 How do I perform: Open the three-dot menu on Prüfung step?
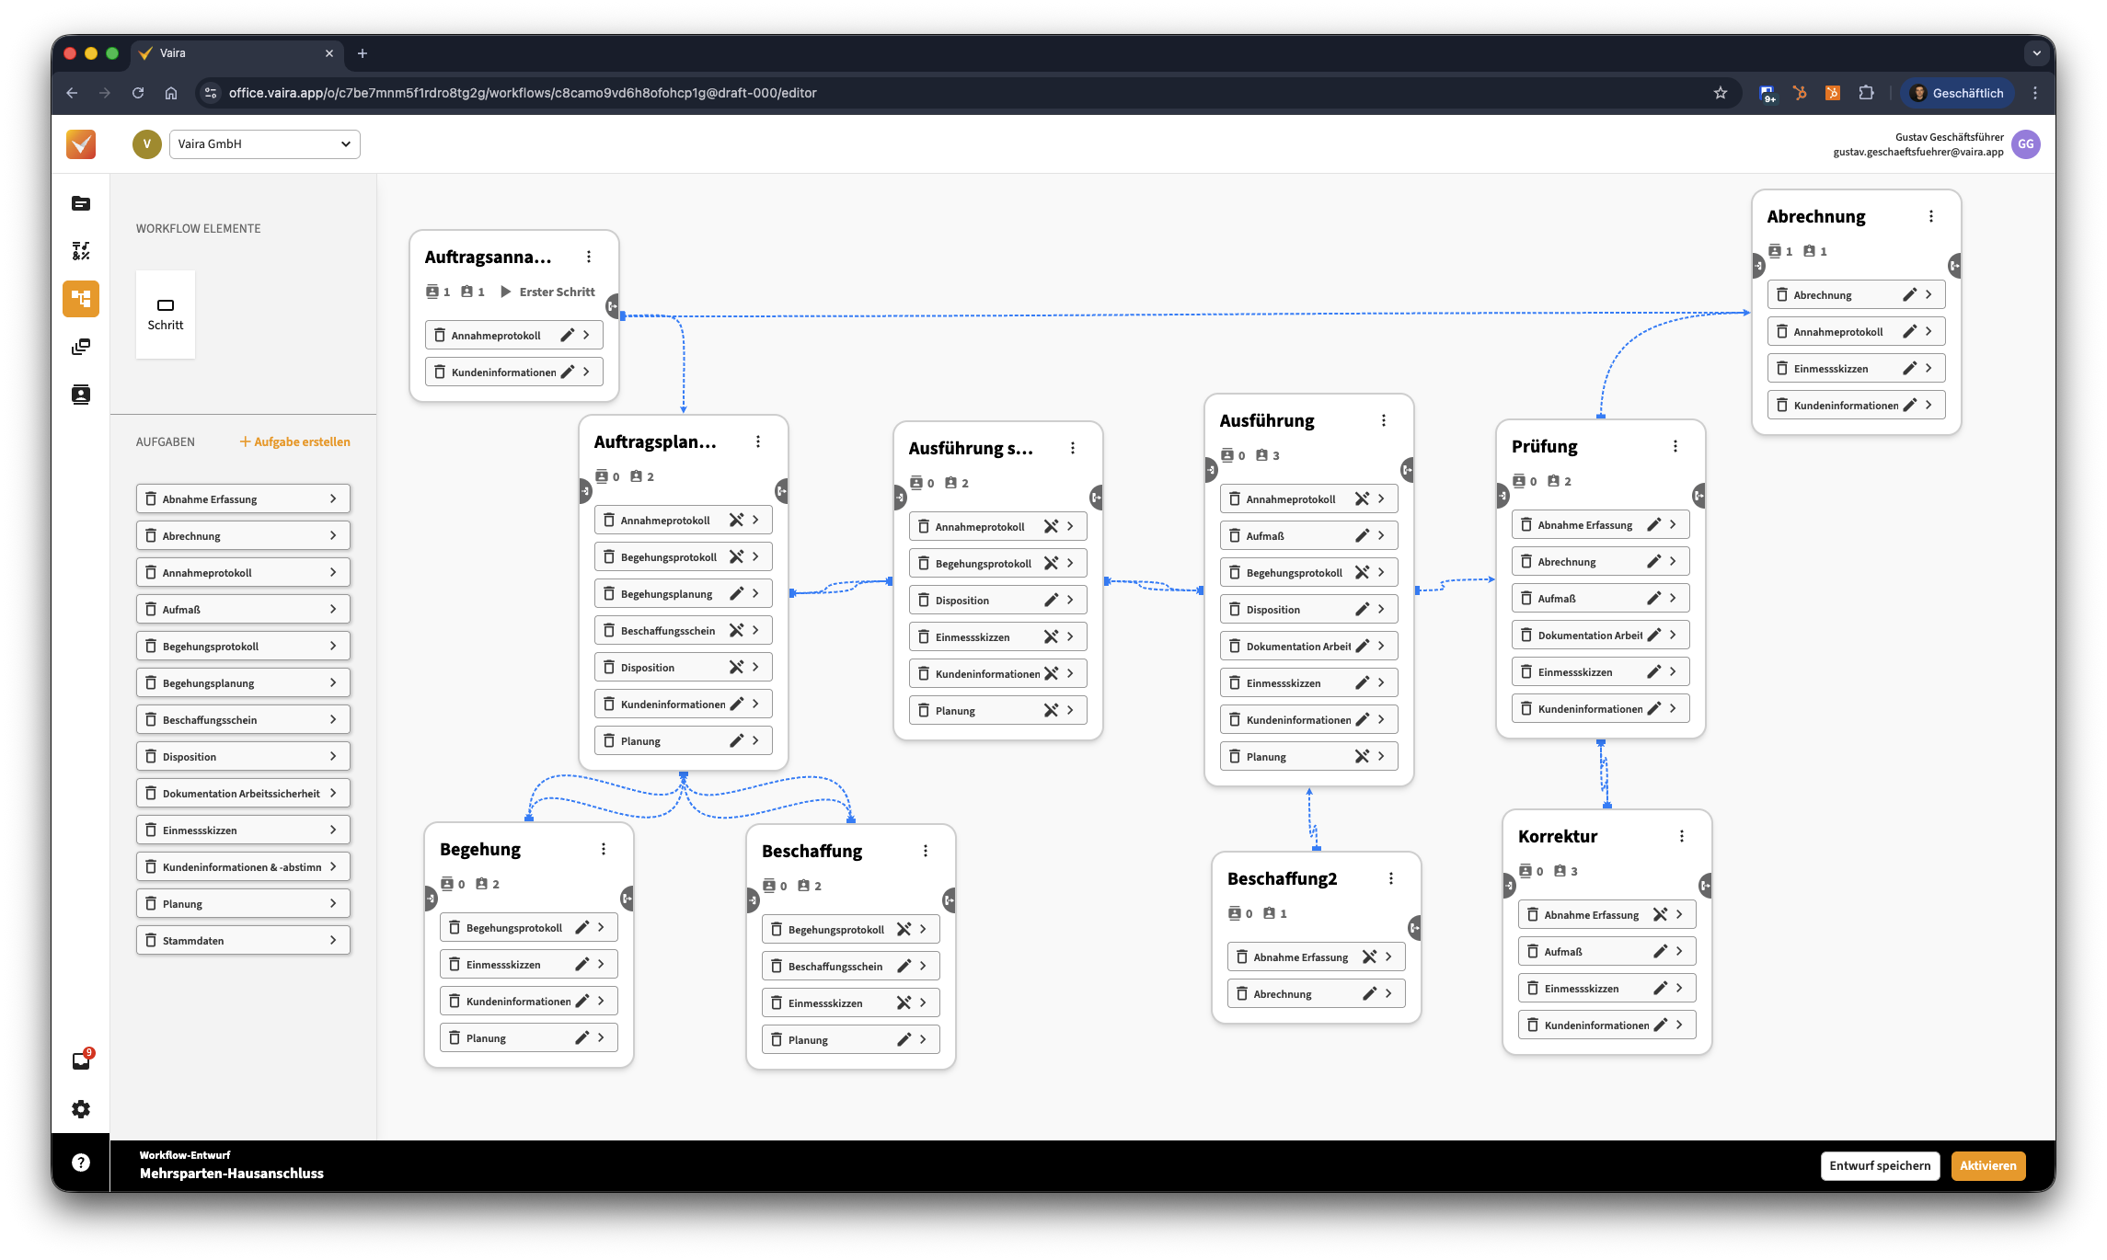tap(1675, 446)
